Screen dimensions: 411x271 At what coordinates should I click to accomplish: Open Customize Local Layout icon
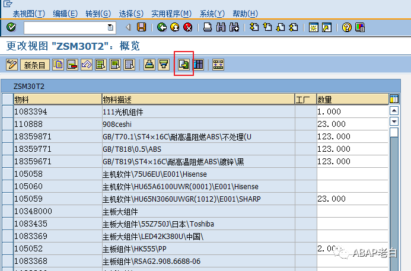[x=360, y=27]
